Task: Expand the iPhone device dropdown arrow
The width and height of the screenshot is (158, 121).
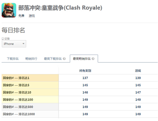Action: [23, 44]
